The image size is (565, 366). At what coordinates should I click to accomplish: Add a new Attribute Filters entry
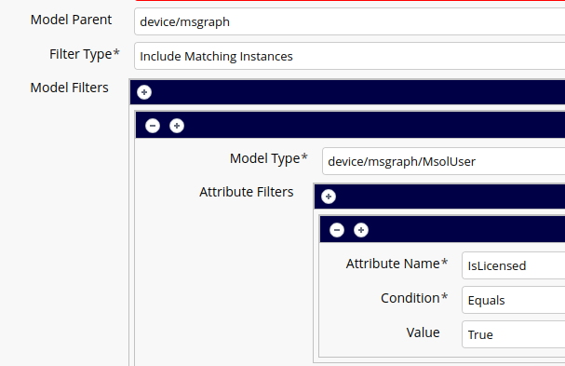tap(329, 197)
